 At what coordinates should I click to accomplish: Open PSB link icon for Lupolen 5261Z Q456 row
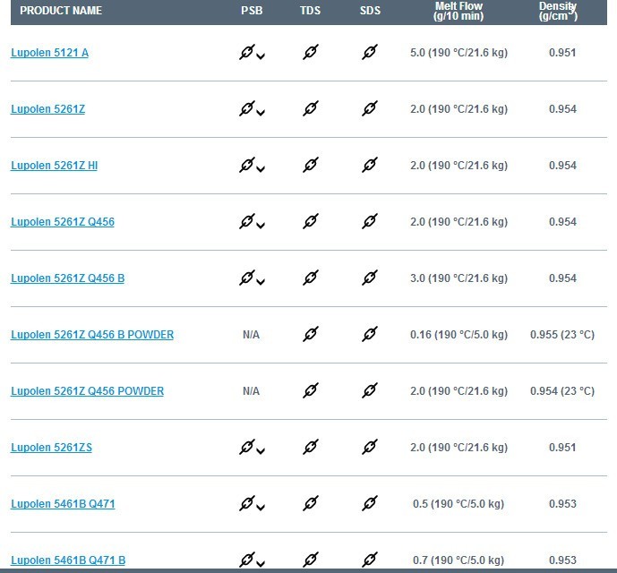click(247, 221)
